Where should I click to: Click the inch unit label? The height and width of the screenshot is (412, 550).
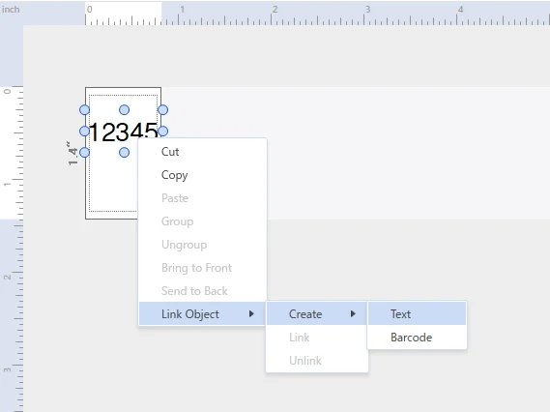(x=11, y=10)
